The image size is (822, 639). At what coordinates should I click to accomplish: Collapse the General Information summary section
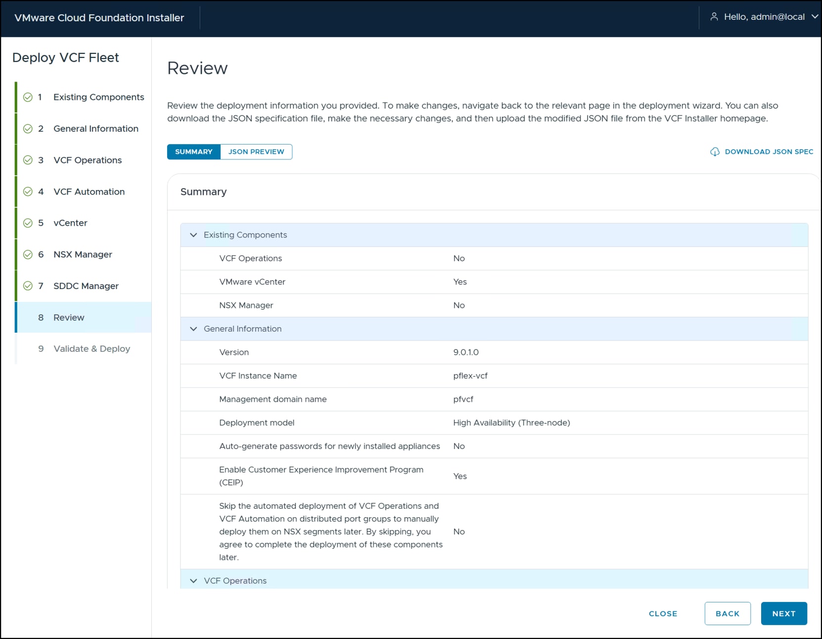[x=193, y=329]
